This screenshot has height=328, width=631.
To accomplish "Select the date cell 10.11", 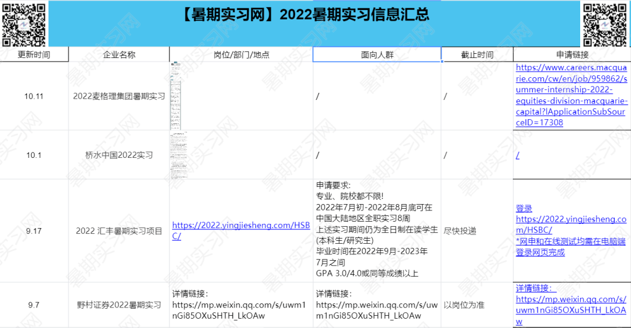I will pos(34,96).
